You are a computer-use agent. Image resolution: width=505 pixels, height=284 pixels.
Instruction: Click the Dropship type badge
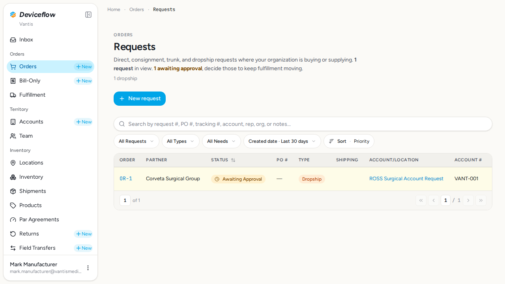[x=312, y=179]
